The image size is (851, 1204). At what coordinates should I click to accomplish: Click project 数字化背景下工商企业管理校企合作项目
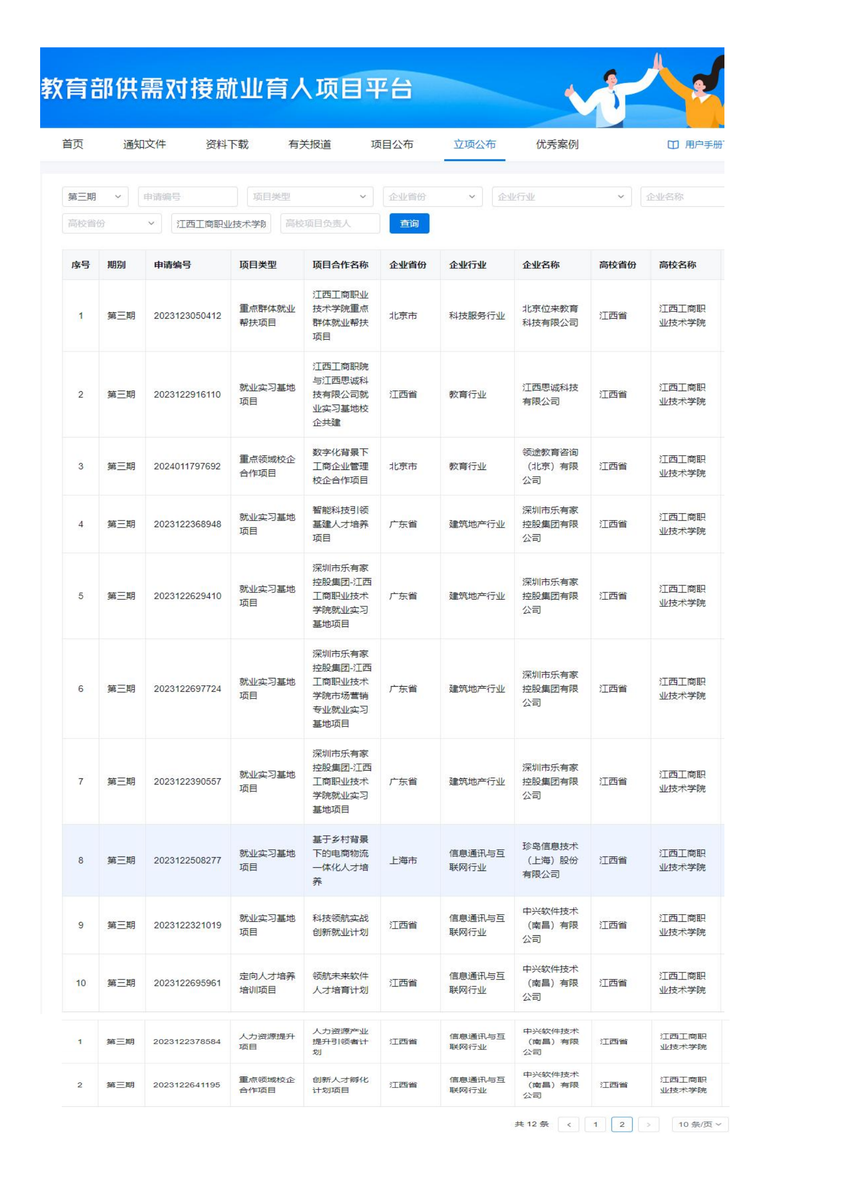click(x=341, y=466)
